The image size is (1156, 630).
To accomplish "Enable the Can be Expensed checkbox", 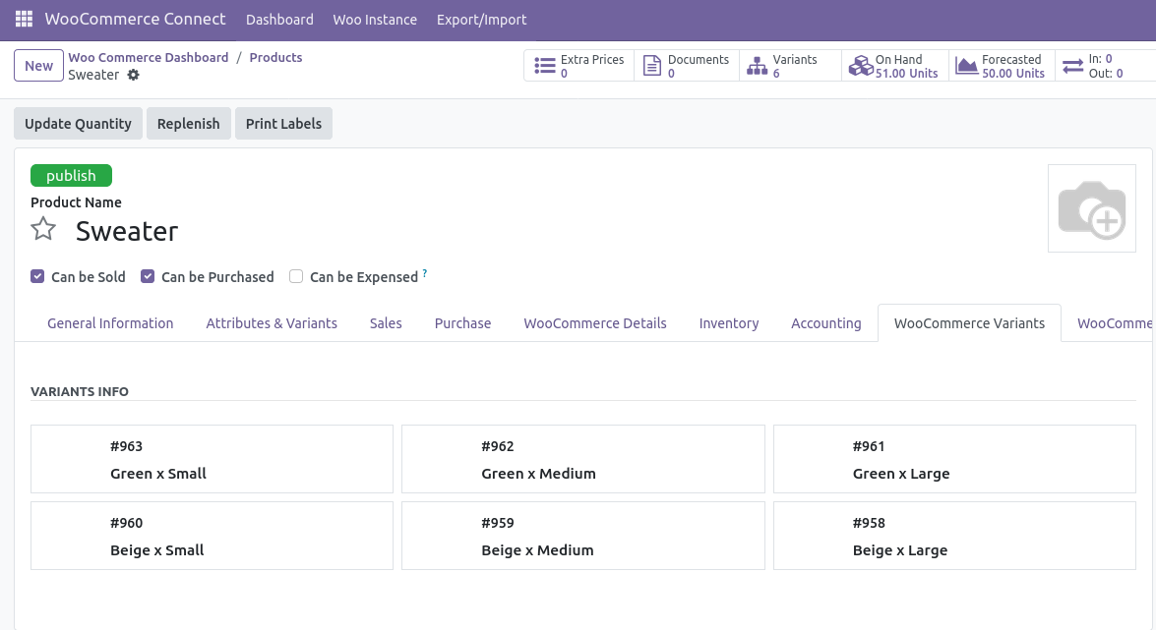I will pos(296,277).
